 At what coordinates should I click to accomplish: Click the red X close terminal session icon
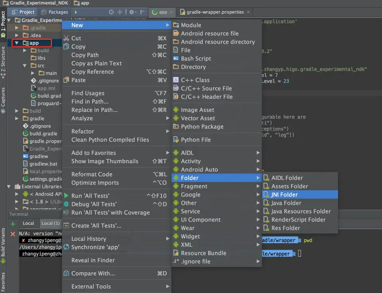13,234
